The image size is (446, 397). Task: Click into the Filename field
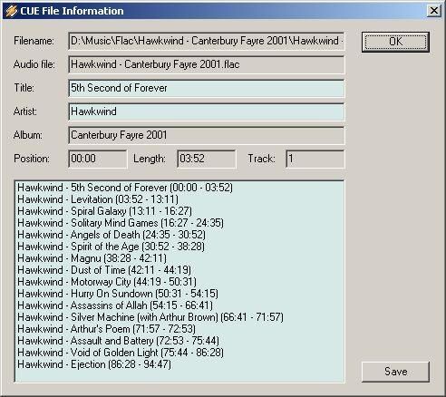point(207,41)
